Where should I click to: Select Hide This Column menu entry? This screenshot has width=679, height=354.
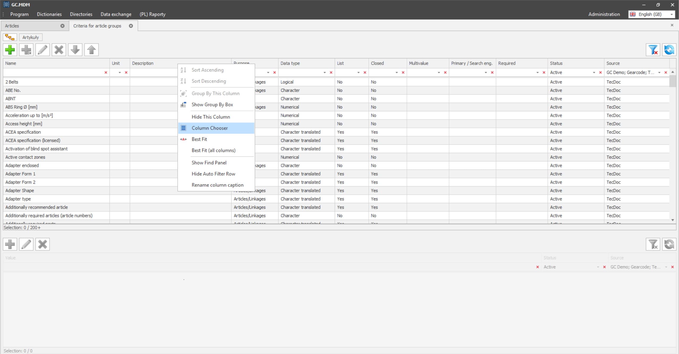tap(216, 117)
